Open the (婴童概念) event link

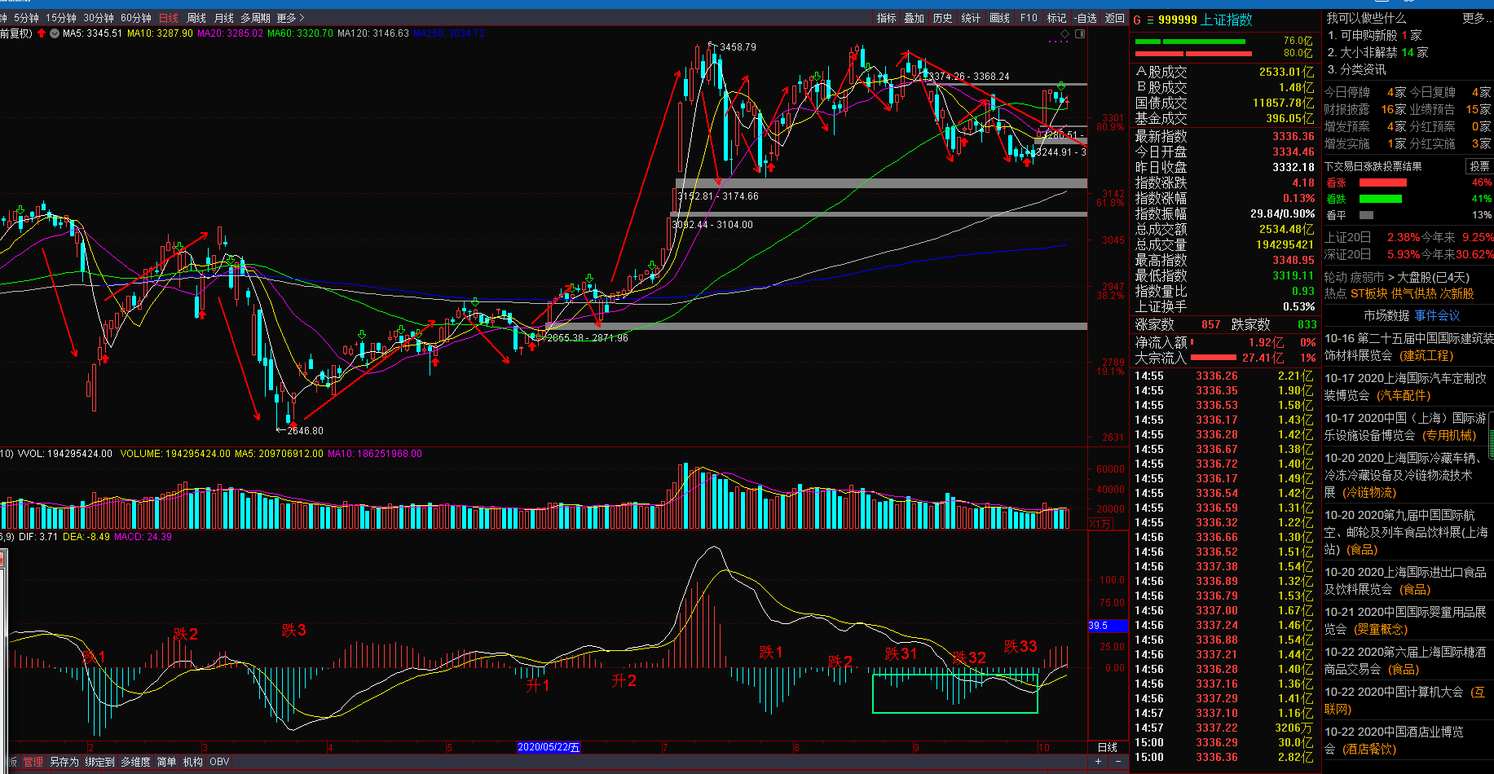click(x=1380, y=629)
